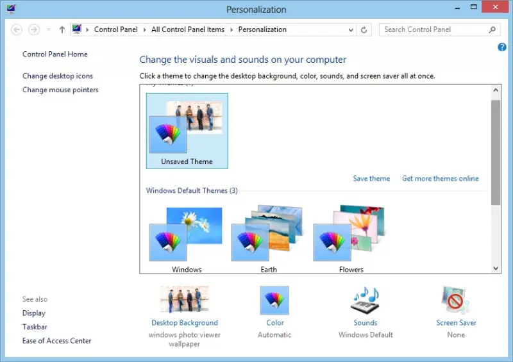Open Help via blue question mark
The width and height of the screenshot is (513, 362).
502,47
